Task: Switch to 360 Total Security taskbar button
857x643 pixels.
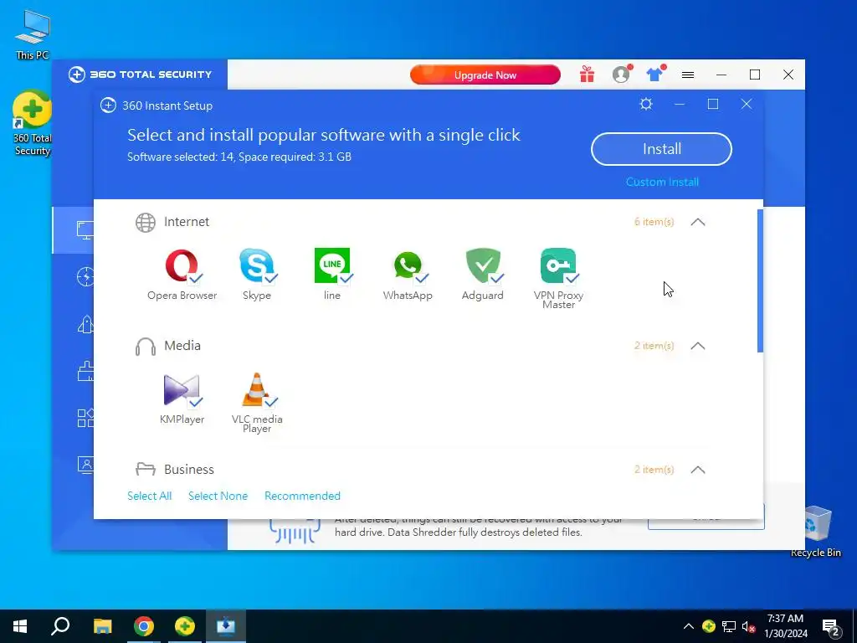Action: (x=185, y=626)
